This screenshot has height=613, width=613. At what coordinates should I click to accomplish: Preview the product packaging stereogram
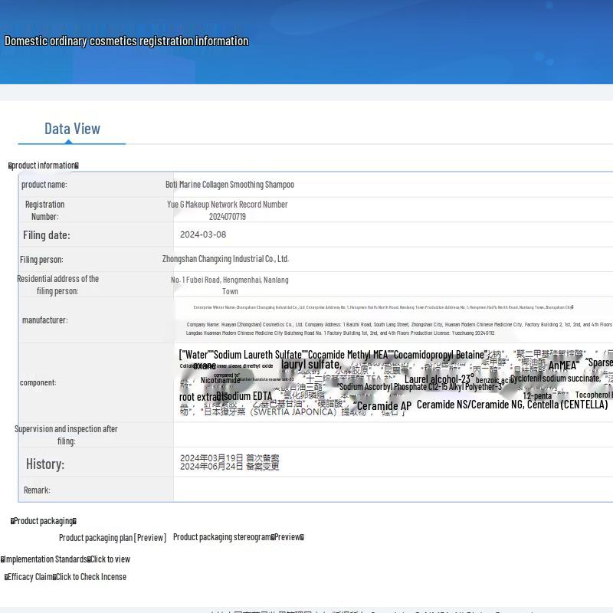tap(288, 537)
